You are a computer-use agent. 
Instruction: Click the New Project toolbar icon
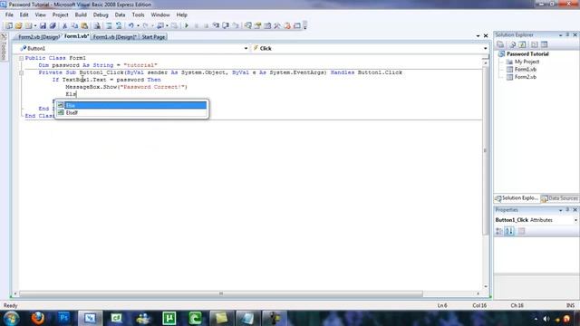point(9,25)
